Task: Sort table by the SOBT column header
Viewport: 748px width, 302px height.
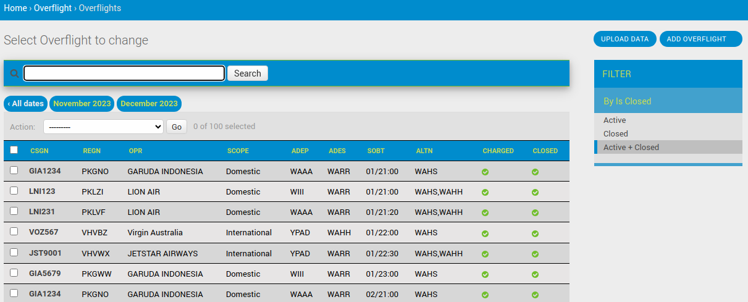Action: [376, 151]
